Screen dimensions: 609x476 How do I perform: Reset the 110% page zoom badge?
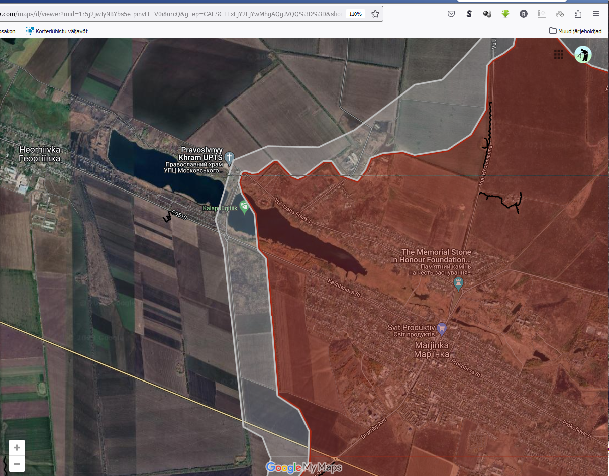pos(355,14)
